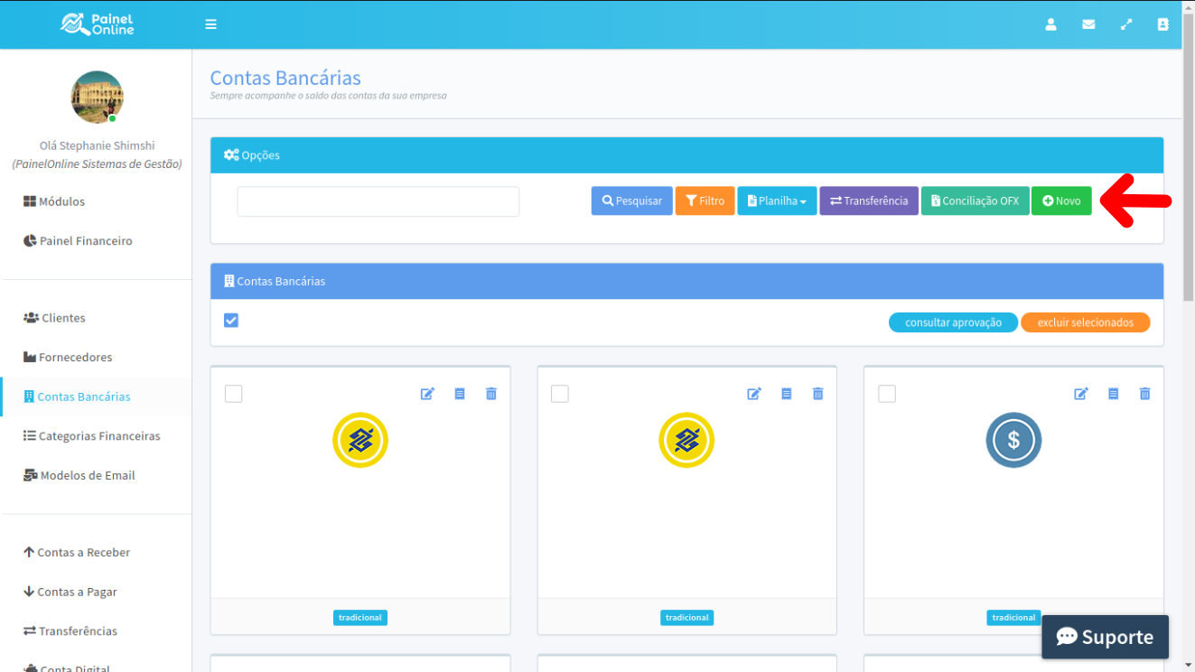This screenshot has height=672, width=1195.
Task: Click trash icon on second bank card
Action: [818, 394]
